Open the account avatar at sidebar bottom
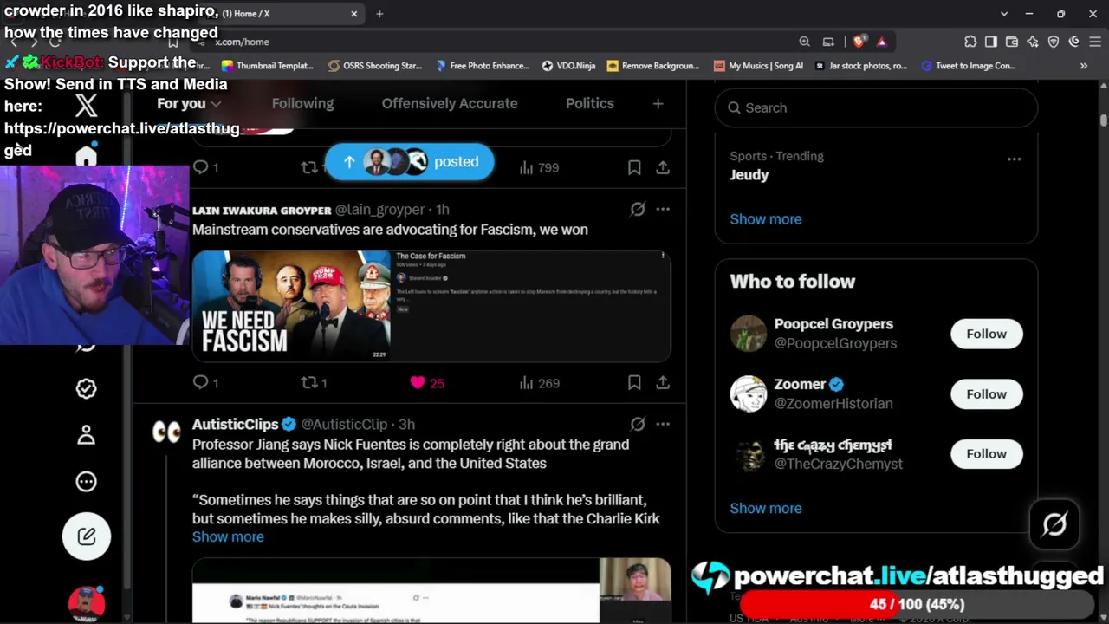The image size is (1109, 624). click(x=87, y=604)
